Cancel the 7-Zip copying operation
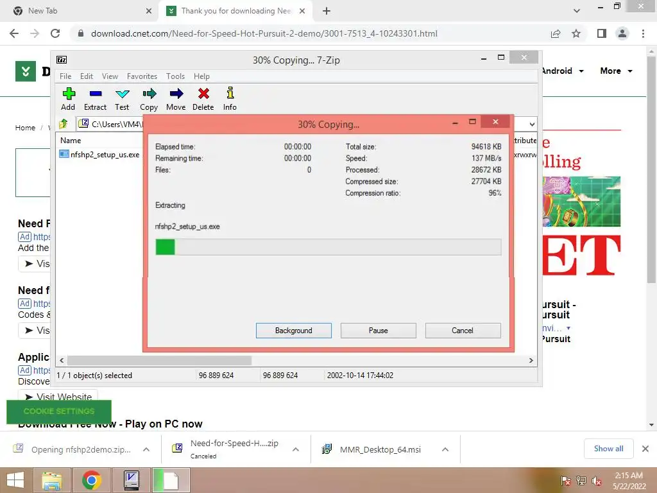The image size is (657, 493). coord(463,331)
